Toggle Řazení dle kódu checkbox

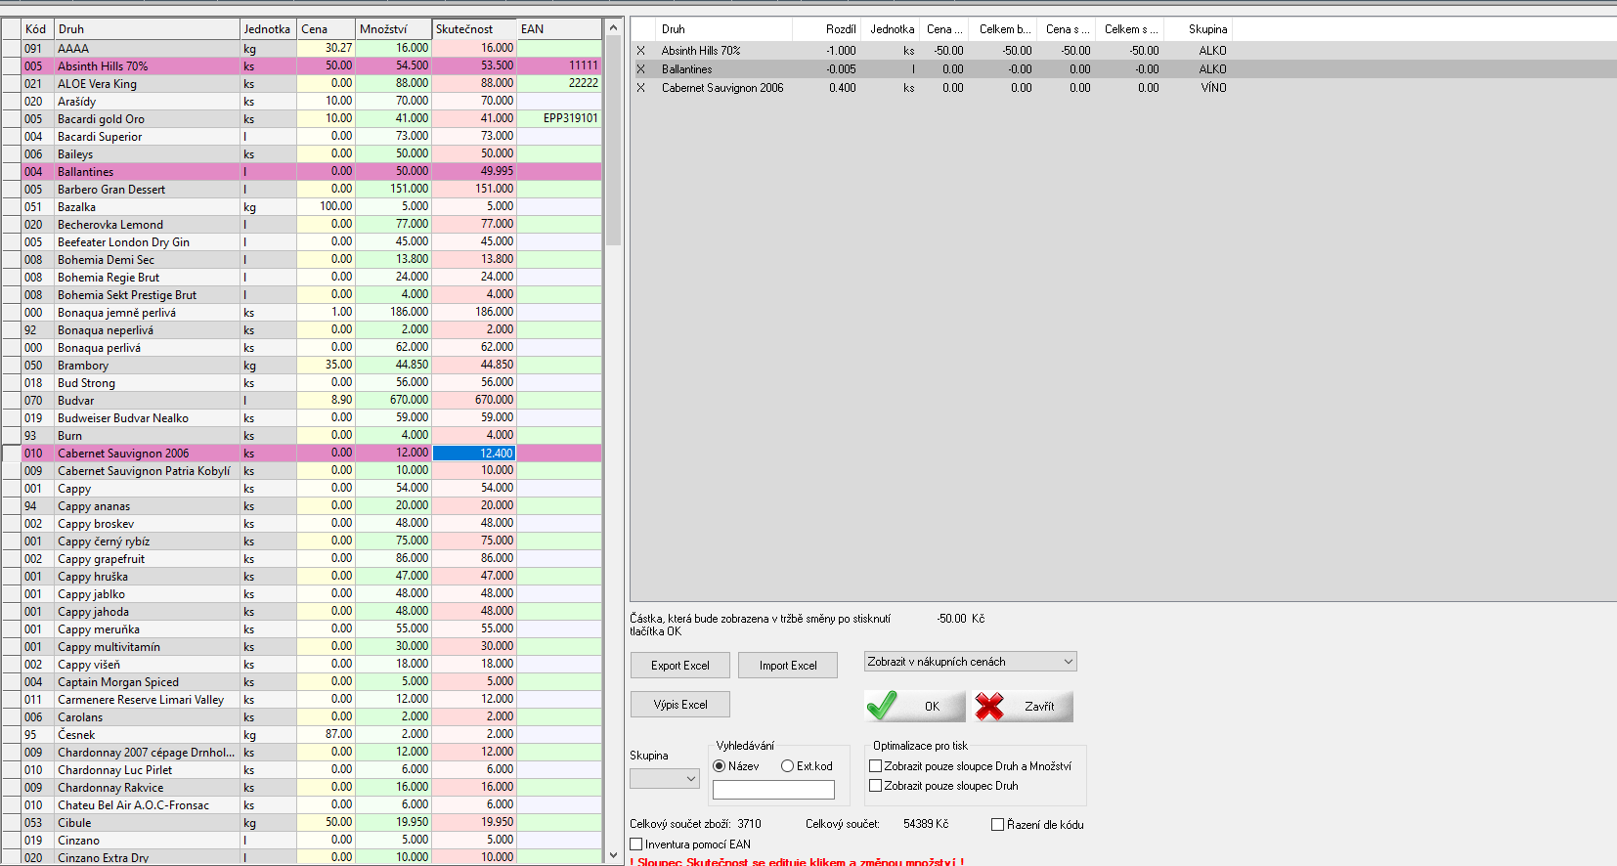pos(998,825)
